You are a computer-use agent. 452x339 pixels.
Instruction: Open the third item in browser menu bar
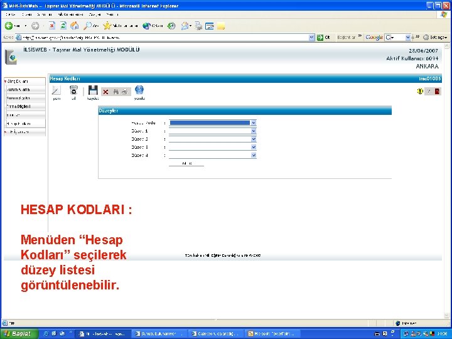point(44,14)
